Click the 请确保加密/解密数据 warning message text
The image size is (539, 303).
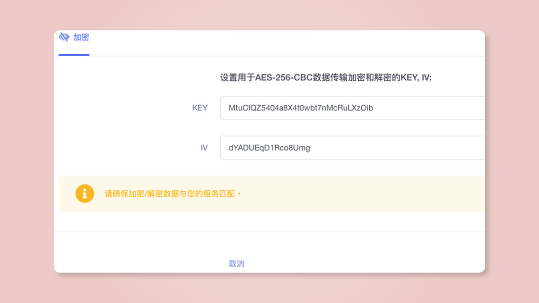(173, 194)
